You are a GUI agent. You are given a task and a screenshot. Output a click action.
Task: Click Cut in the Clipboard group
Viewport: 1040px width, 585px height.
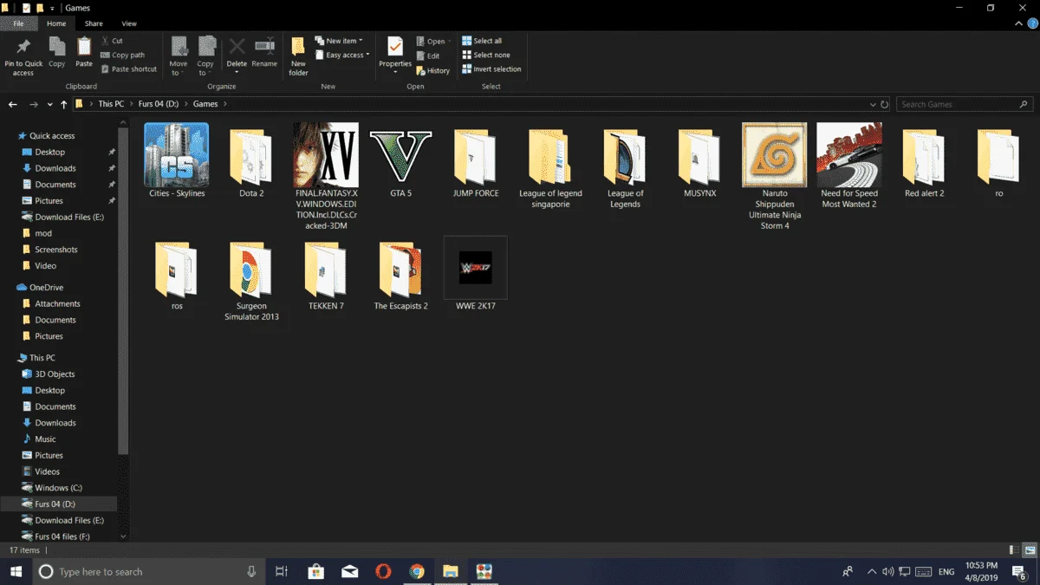click(x=113, y=41)
